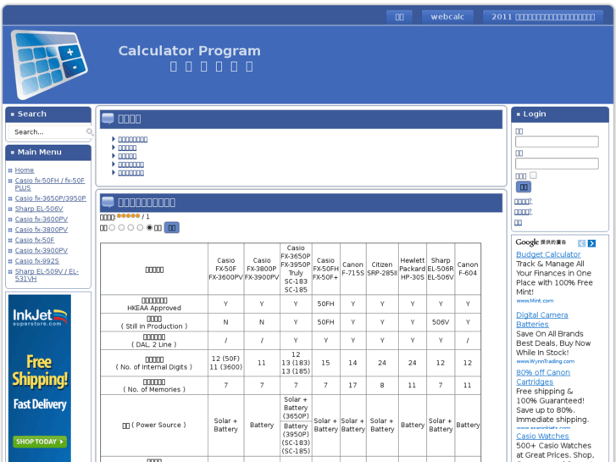The width and height of the screenshot is (616, 462).
Task: Click the Google ads next arrow
Action: [591, 243]
